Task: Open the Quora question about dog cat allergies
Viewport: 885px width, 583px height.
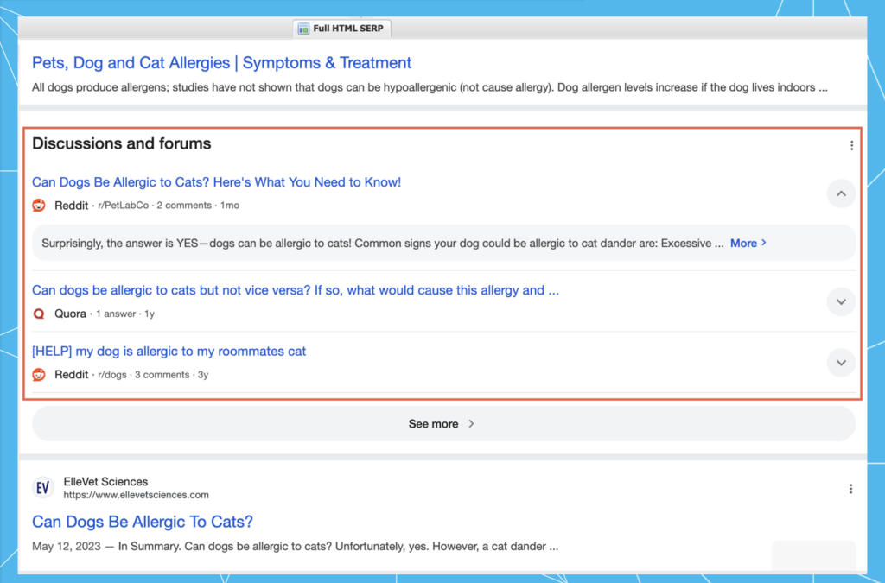Action: tap(294, 290)
